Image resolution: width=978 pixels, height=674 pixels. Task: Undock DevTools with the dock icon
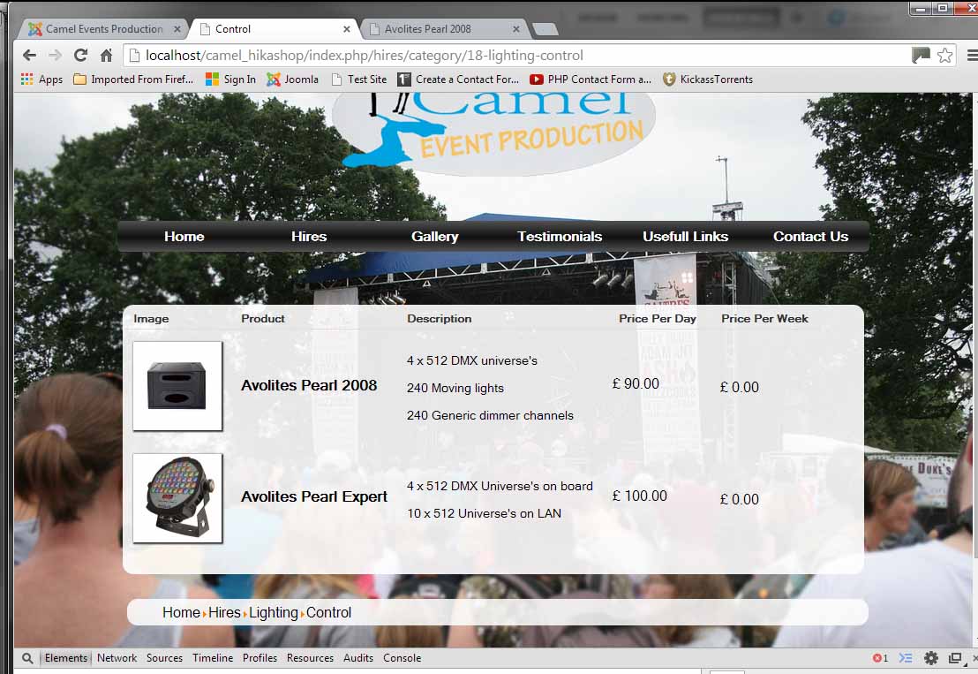click(955, 658)
